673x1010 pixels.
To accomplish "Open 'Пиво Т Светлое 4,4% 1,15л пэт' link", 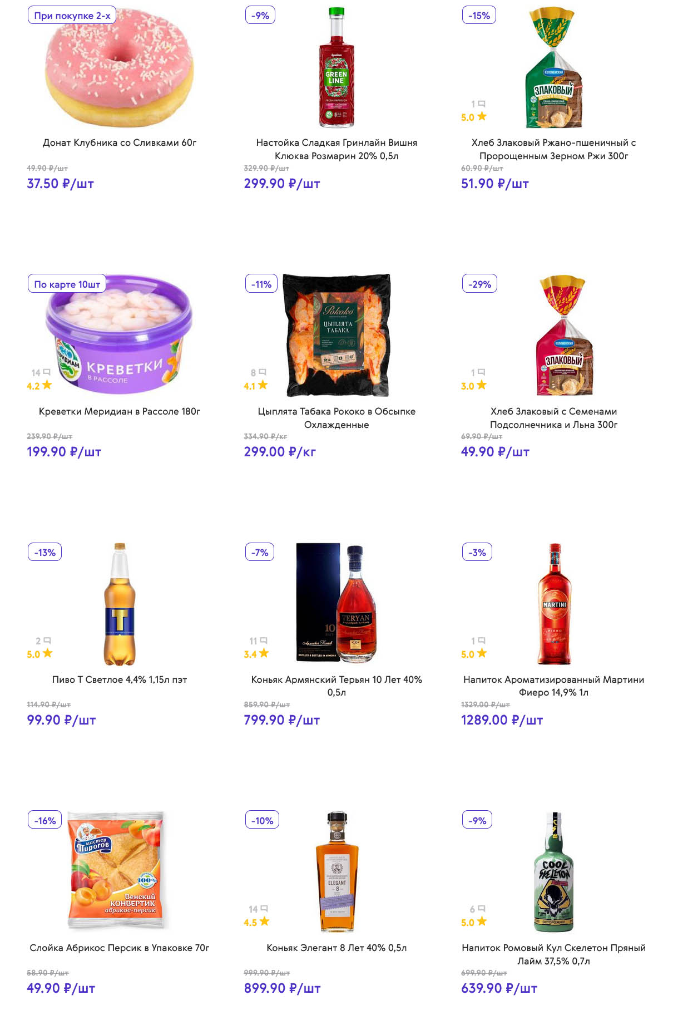I will [120, 679].
